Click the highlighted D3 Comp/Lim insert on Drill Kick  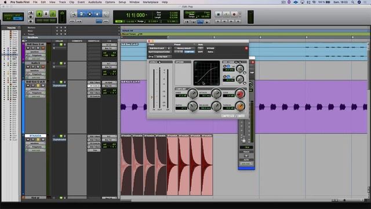coord(94,86)
